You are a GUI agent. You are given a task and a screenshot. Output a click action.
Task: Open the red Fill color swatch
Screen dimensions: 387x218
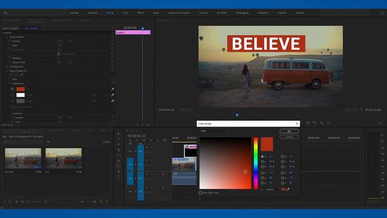pyautogui.click(x=21, y=89)
